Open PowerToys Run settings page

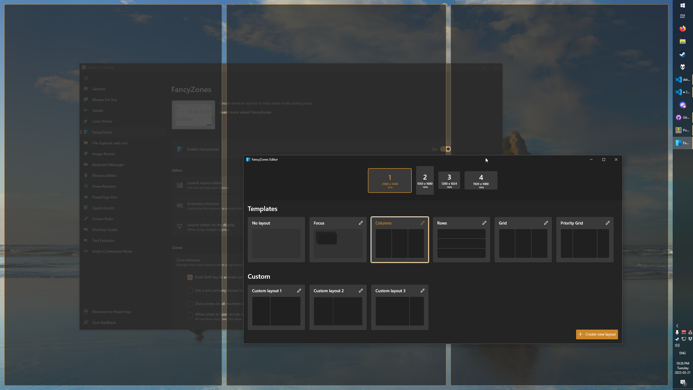(x=123, y=197)
